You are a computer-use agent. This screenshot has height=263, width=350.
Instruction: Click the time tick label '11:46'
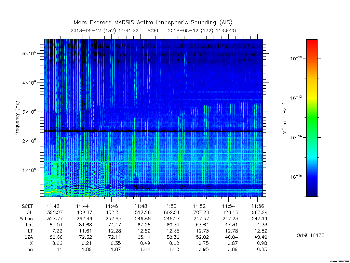[x=112, y=206]
